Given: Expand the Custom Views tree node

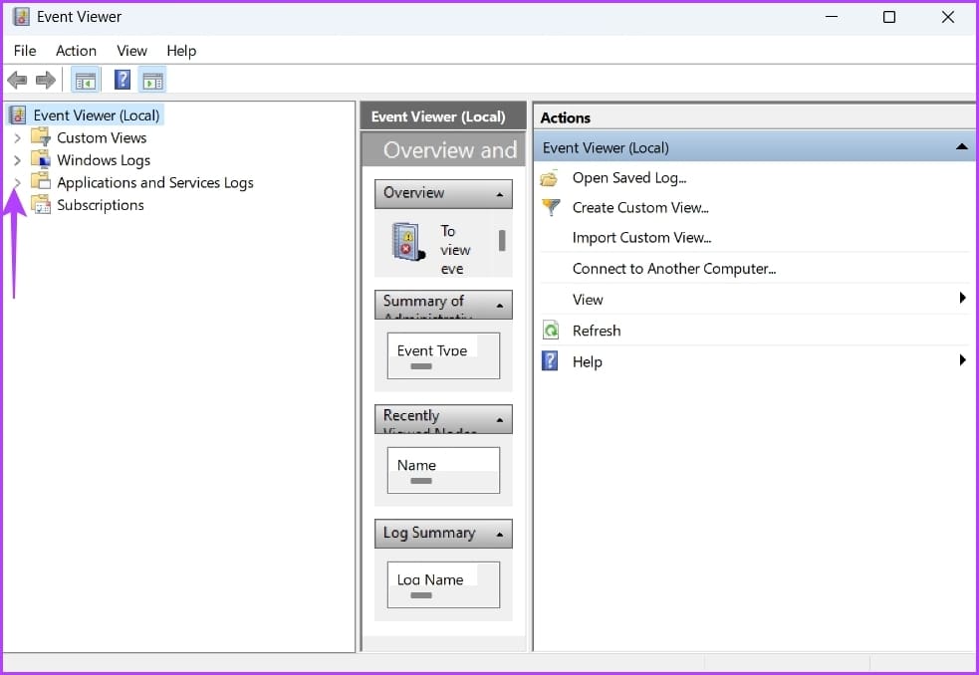Looking at the screenshot, I should click(x=18, y=138).
